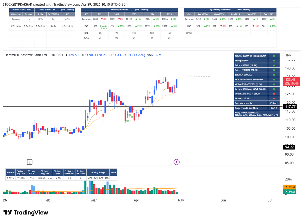Click the 'BB Gap: 25.6%' row

click(x=257, y=98)
